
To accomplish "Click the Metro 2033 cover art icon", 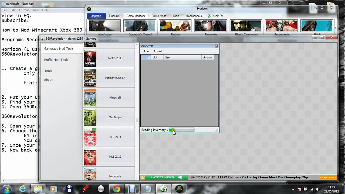I will 90,58.
